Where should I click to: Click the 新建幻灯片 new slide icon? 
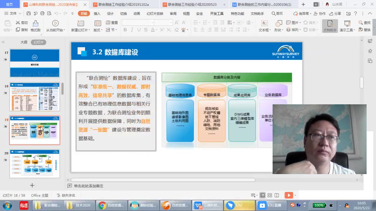coord(80,23)
